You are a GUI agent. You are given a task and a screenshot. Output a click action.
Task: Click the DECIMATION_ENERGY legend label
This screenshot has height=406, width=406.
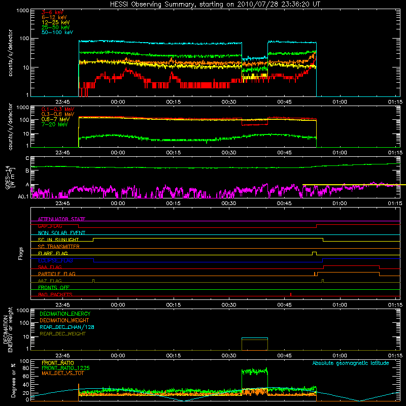coord(65,314)
